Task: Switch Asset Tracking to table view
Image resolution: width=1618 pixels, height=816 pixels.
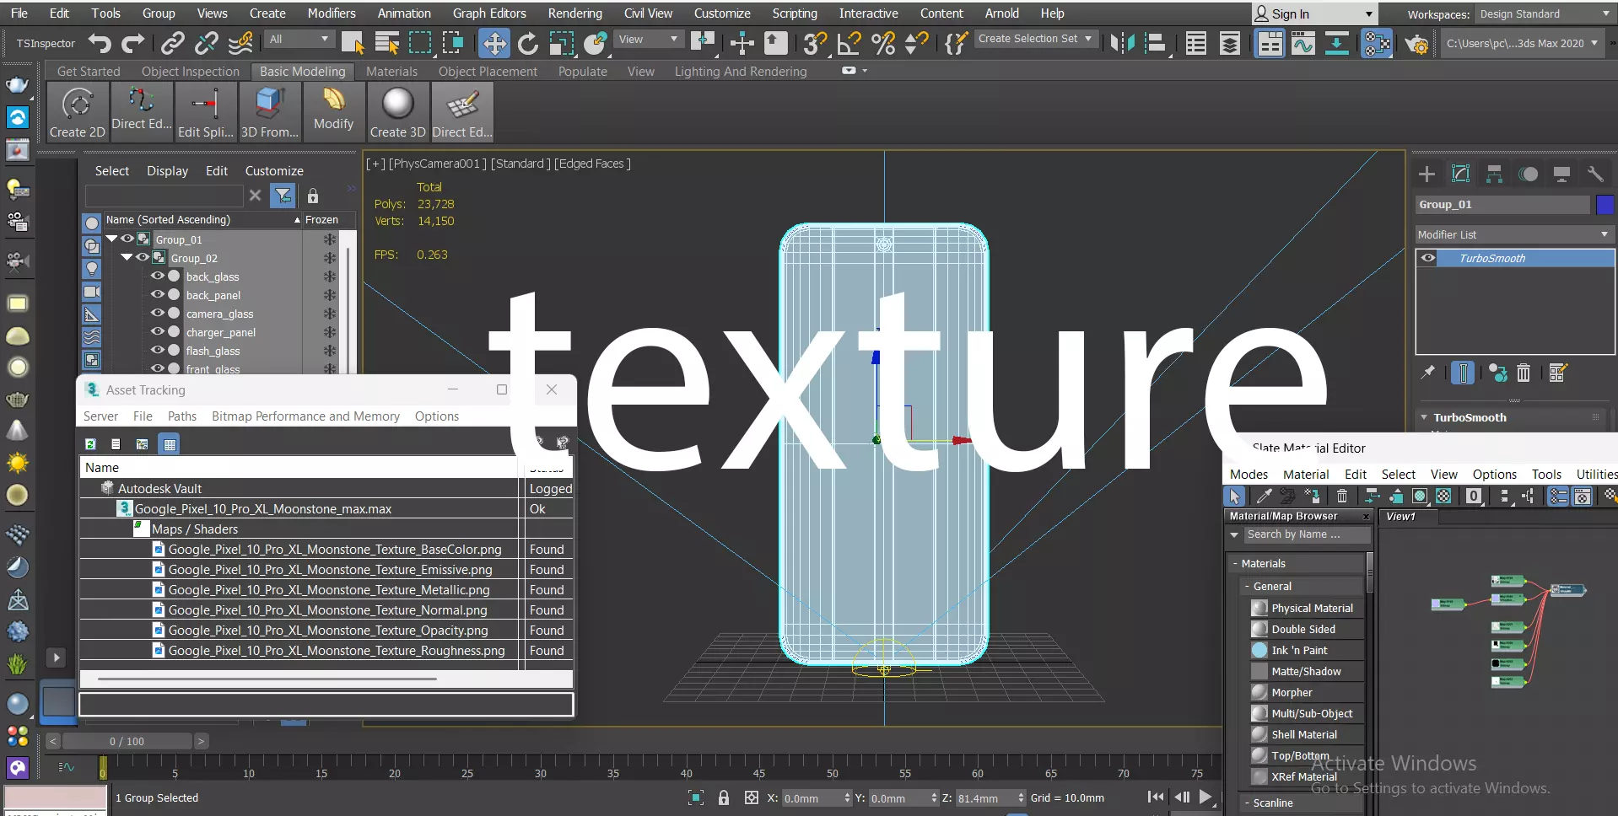Action: (x=170, y=444)
